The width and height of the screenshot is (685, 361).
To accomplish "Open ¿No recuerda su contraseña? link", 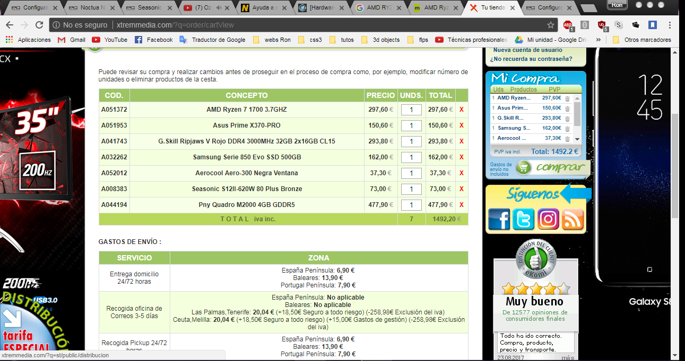I will click(531, 59).
